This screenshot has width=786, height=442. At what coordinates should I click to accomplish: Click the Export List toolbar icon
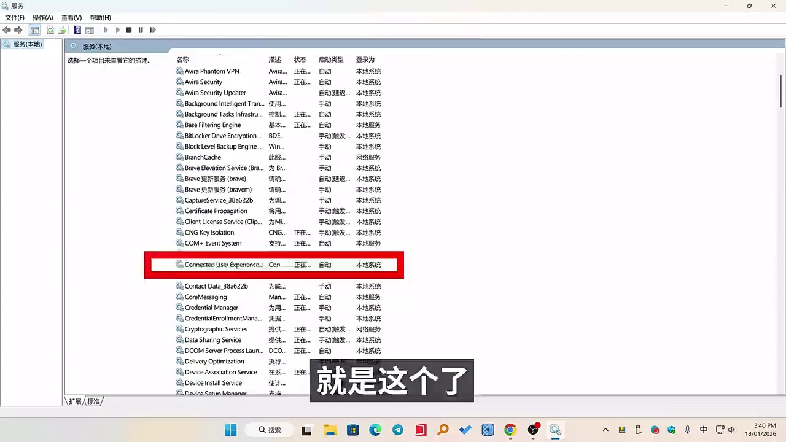coord(62,30)
